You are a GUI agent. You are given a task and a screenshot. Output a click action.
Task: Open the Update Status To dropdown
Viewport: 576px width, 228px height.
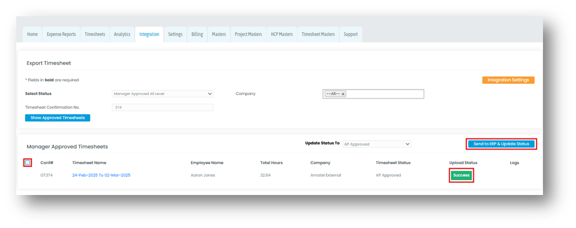[376, 144]
